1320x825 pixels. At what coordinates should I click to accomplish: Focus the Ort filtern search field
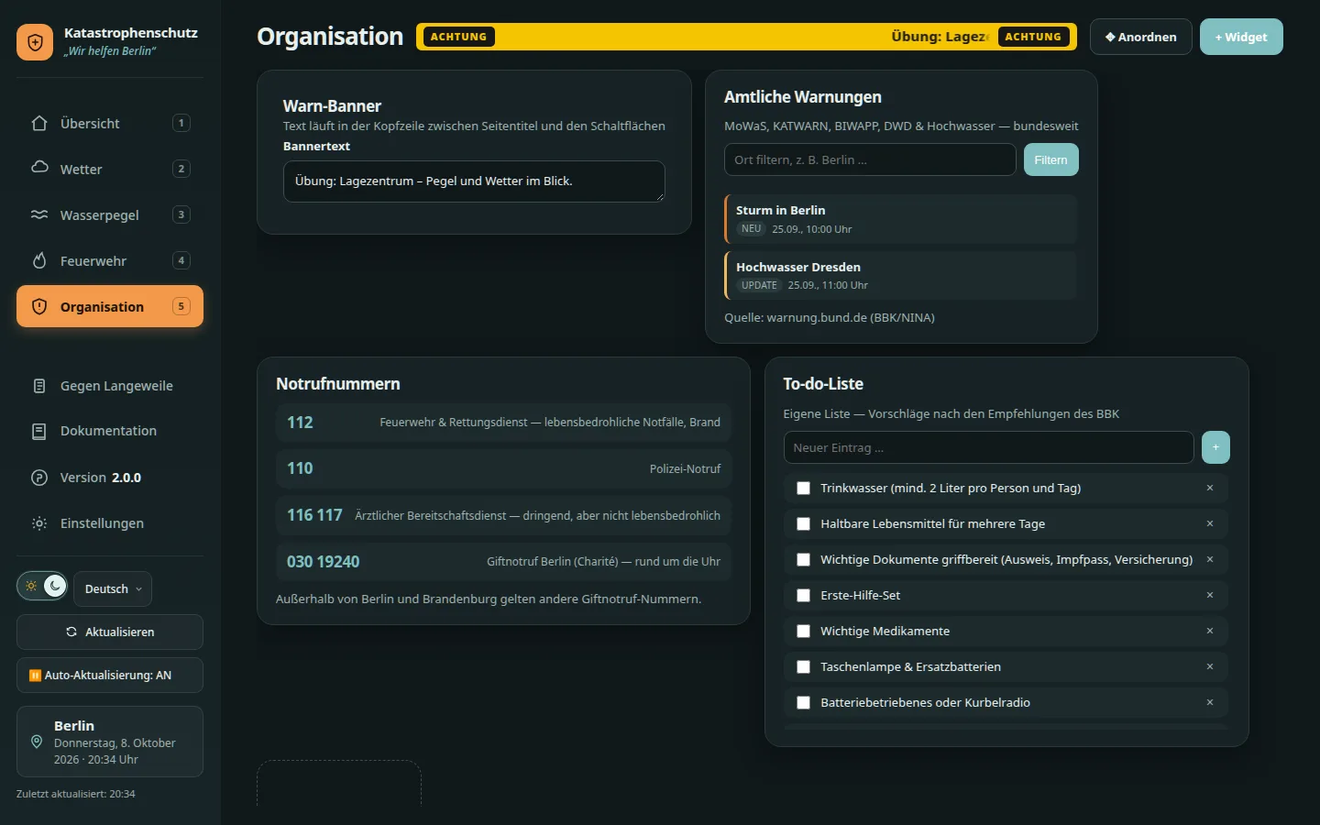[x=870, y=159]
